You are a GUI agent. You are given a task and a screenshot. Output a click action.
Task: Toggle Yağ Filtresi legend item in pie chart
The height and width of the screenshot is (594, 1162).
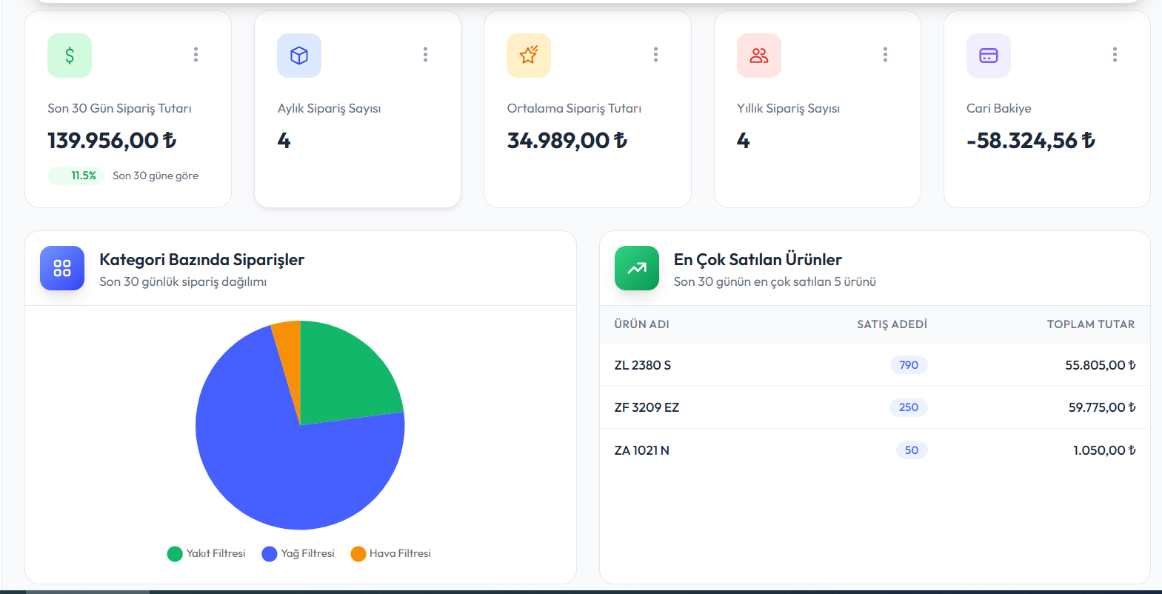tap(298, 553)
